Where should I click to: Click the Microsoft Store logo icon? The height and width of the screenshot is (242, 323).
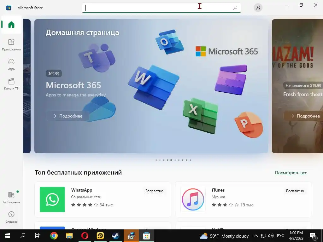click(x=9, y=8)
